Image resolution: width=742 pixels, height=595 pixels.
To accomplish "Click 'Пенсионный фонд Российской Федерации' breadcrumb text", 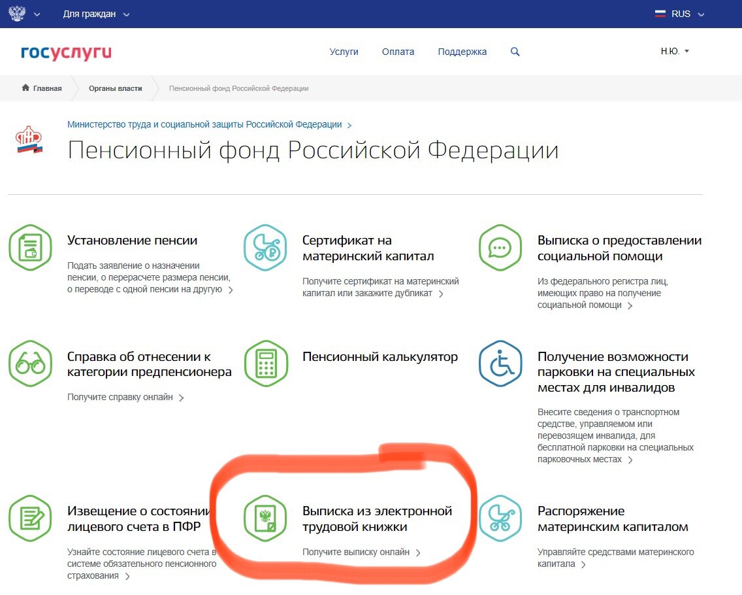I will coord(238,88).
